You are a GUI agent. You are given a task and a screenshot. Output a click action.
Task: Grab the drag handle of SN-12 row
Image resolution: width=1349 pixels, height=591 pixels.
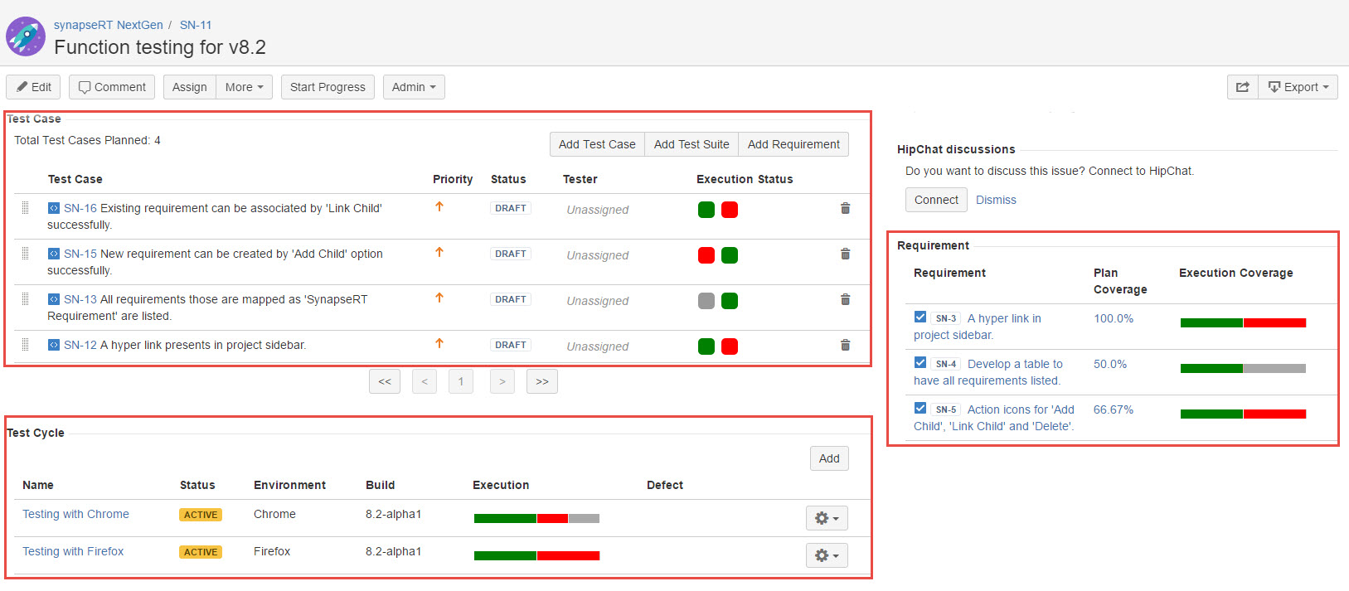pyautogui.click(x=26, y=345)
